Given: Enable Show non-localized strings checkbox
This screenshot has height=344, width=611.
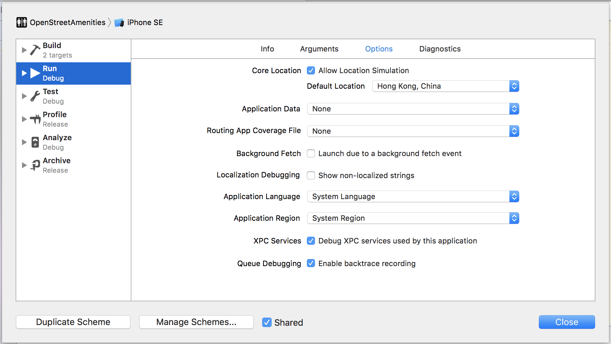Looking at the screenshot, I should click(x=311, y=175).
